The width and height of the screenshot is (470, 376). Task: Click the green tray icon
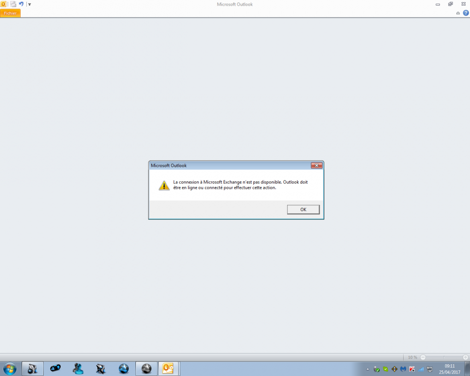(385, 369)
